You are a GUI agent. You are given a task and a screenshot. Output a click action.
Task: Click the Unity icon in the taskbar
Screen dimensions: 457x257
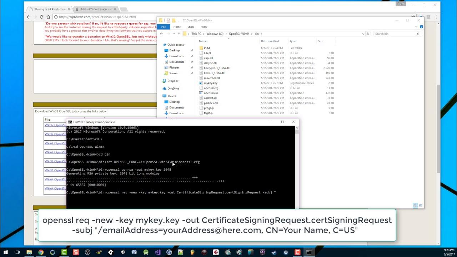(x=122, y=252)
